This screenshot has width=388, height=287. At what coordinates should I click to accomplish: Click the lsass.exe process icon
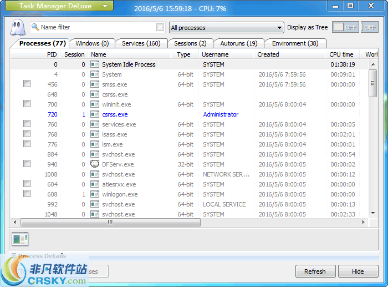pyautogui.click(x=95, y=134)
